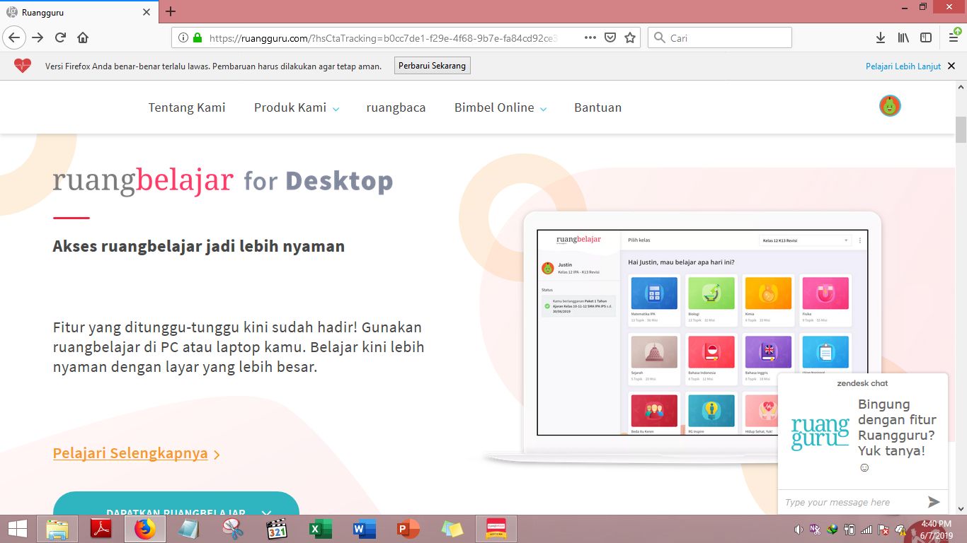This screenshot has height=543, width=967.
Task: Open the taskbar clock 4:40 PM
Action: [x=937, y=530]
